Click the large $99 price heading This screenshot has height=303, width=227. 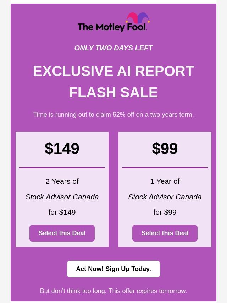[x=165, y=148]
